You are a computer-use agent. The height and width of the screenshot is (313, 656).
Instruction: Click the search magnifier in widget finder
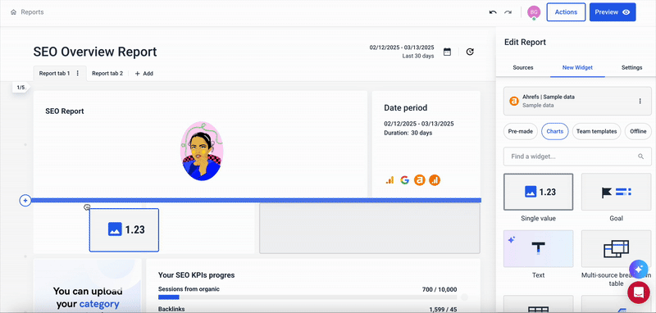point(640,156)
